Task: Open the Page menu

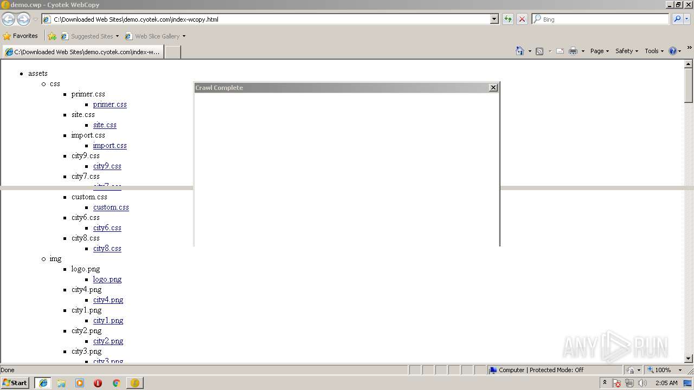Action: click(600, 51)
